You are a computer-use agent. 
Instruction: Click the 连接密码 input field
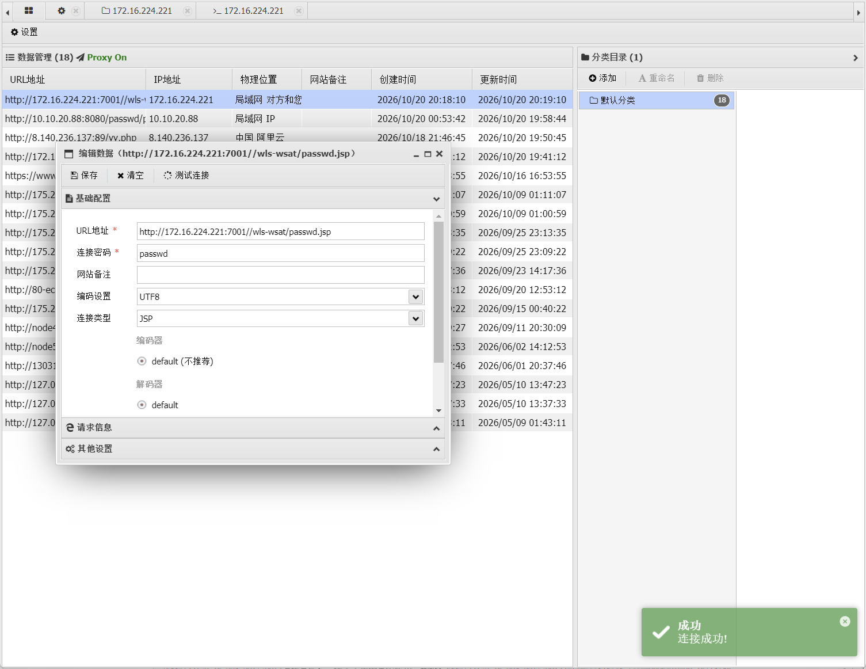(281, 253)
